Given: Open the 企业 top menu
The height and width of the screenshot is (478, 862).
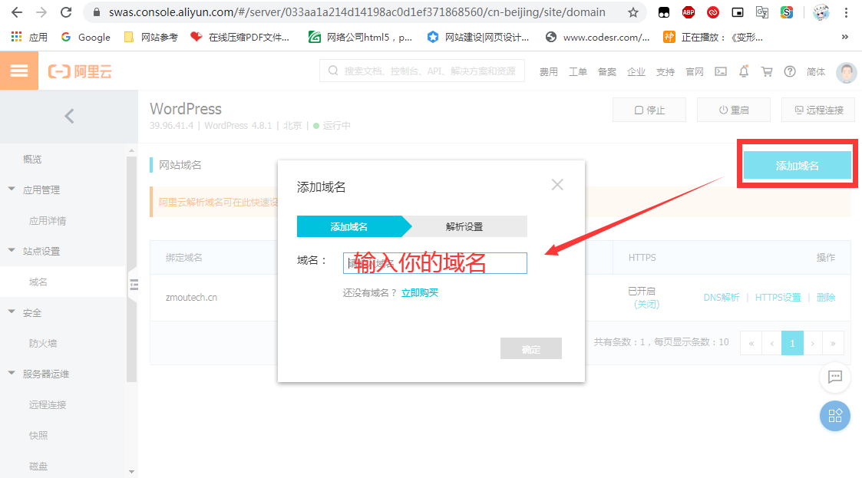Looking at the screenshot, I should (x=636, y=71).
